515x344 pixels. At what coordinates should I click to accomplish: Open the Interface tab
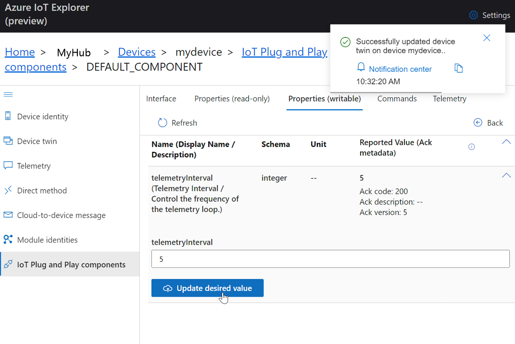tap(161, 98)
